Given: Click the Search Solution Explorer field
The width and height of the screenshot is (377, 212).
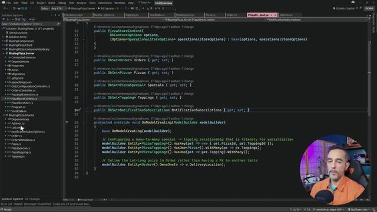Looking at the screenshot, I should point(30,24).
